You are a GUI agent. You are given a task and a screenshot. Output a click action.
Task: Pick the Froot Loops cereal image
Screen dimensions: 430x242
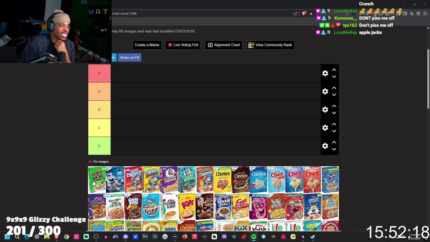coord(294,207)
